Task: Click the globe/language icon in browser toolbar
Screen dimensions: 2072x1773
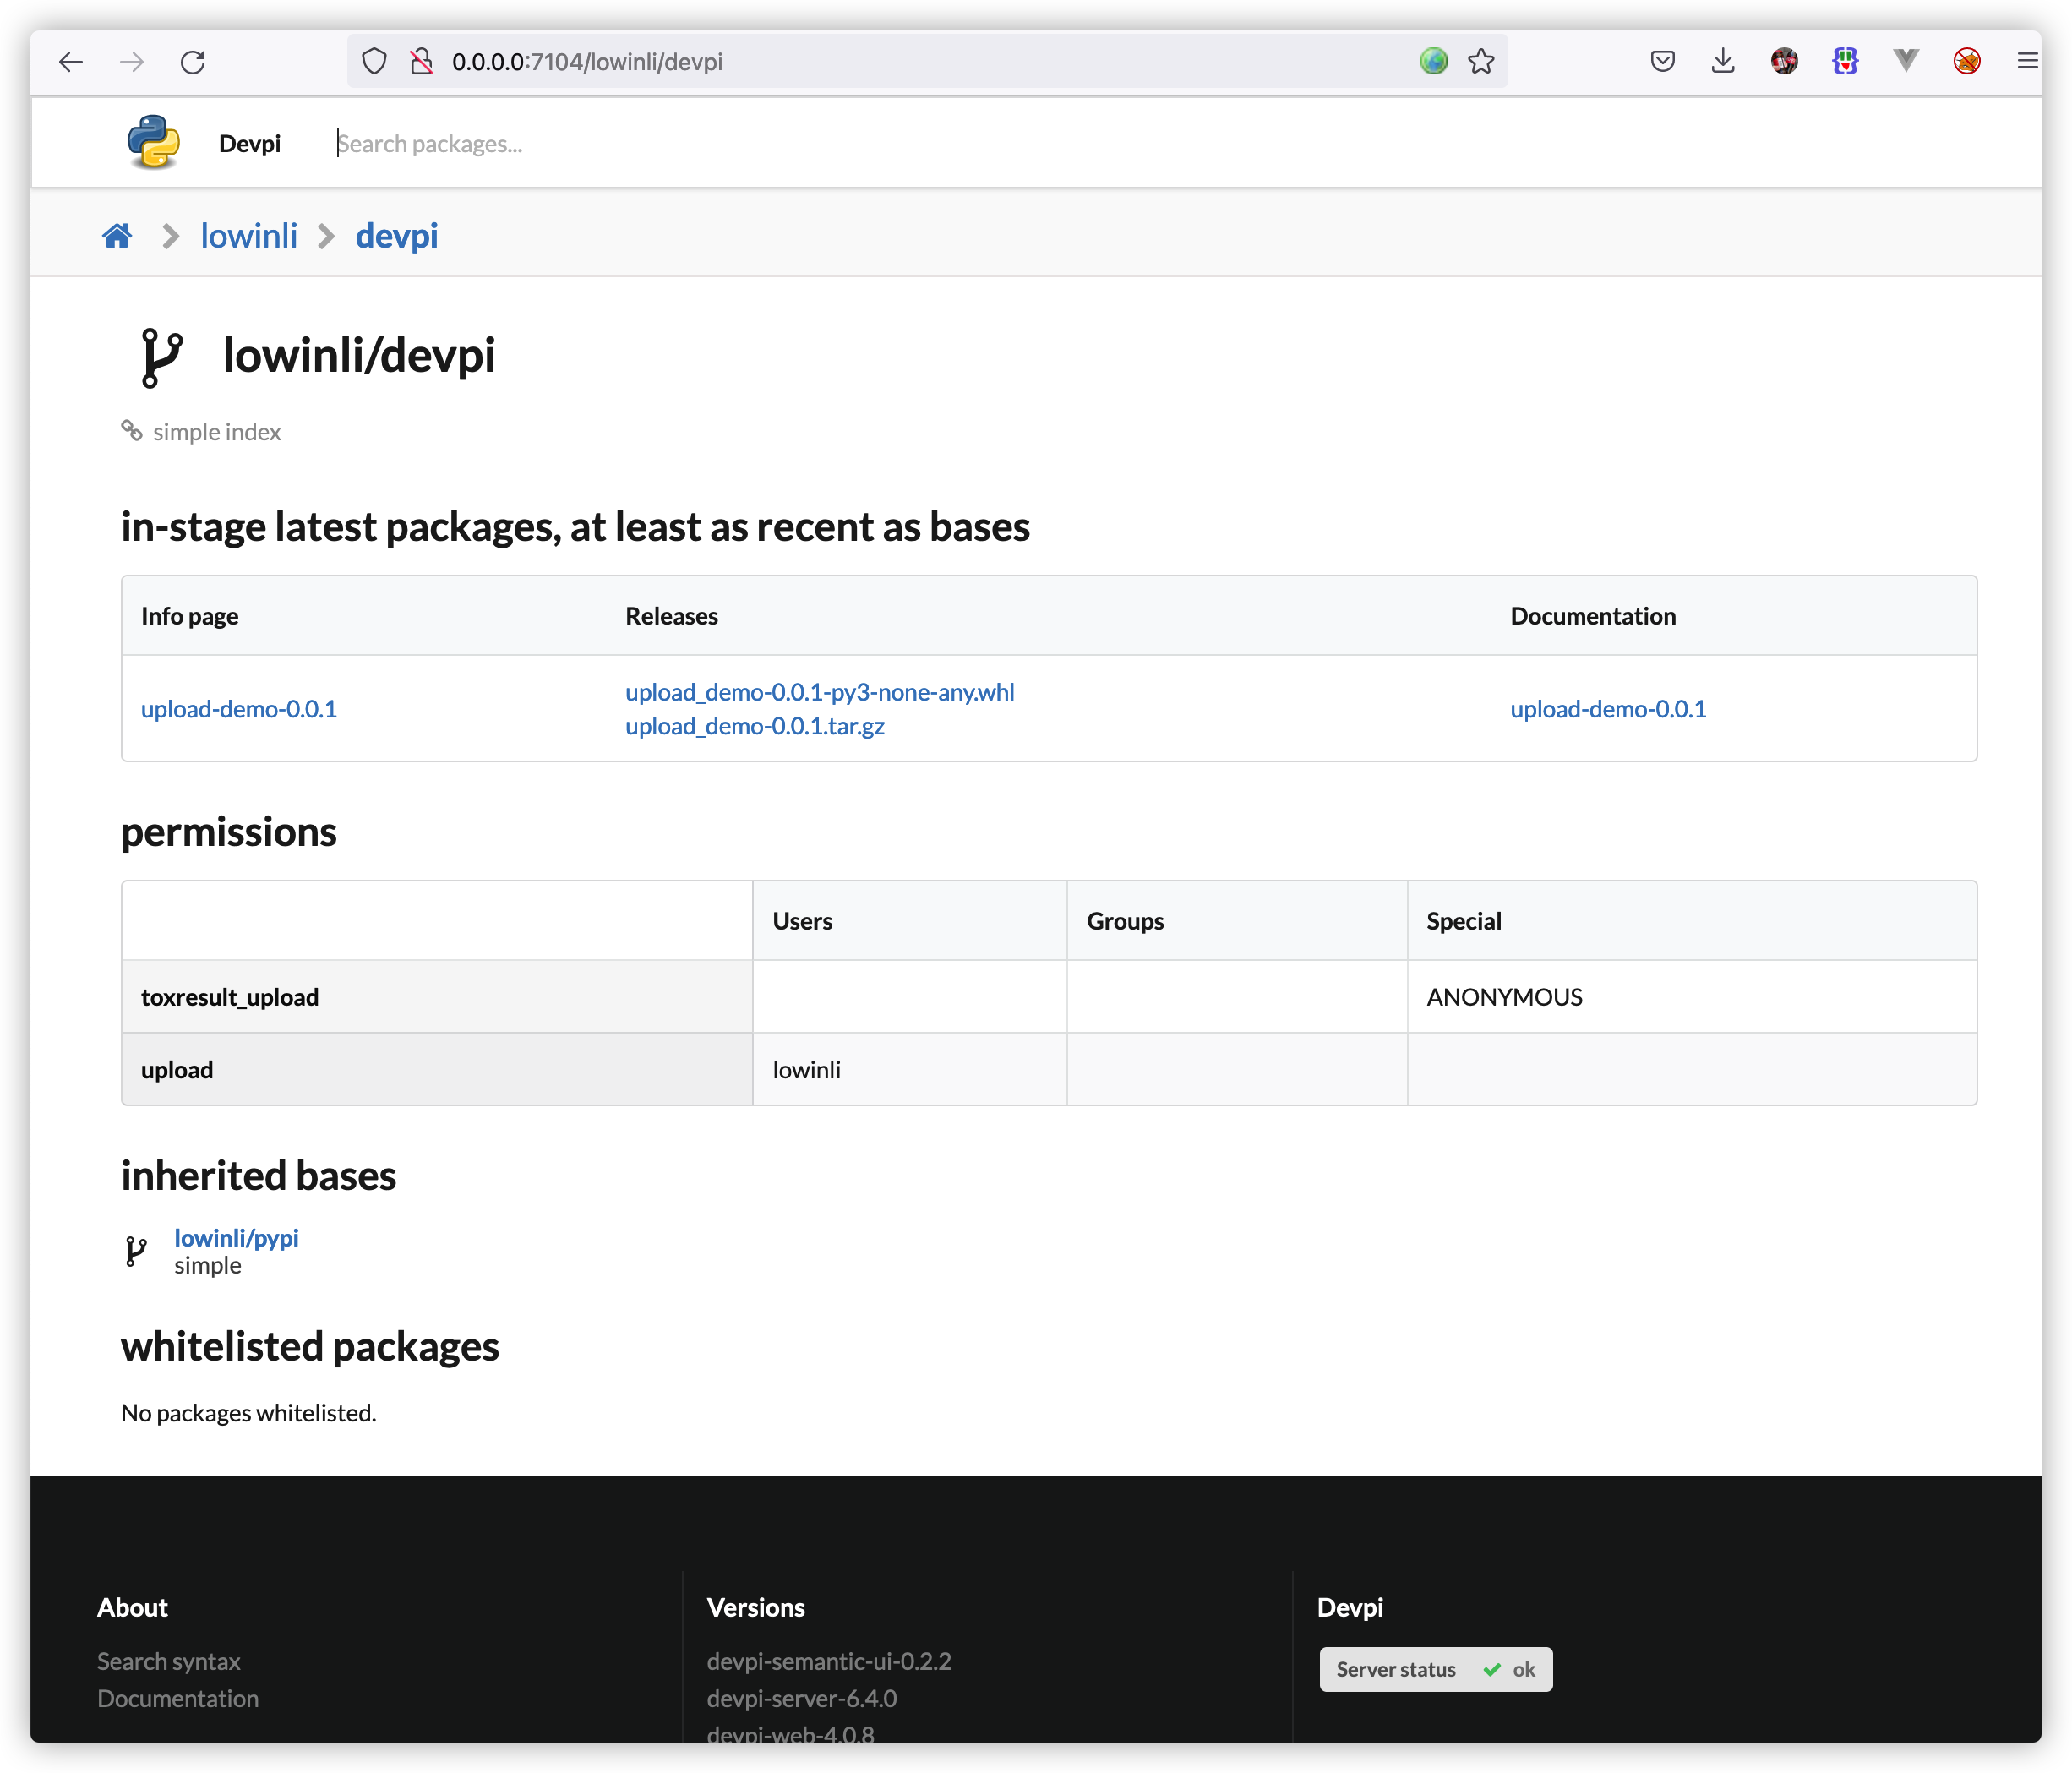Action: click(x=1433, y=62)
